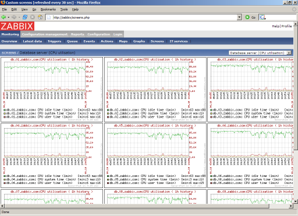Click the horizontal scrollbar left arrow

point(2,206)
